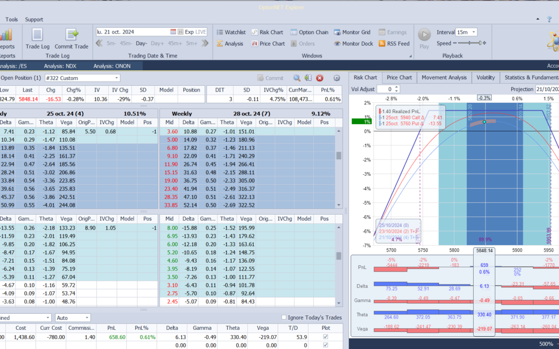Click the trading date input field

(133, 32)
